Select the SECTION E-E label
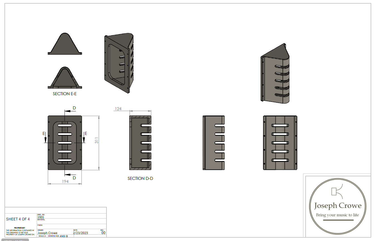The width and height of the screenshot is (374, 241). [x=65, y=94]
